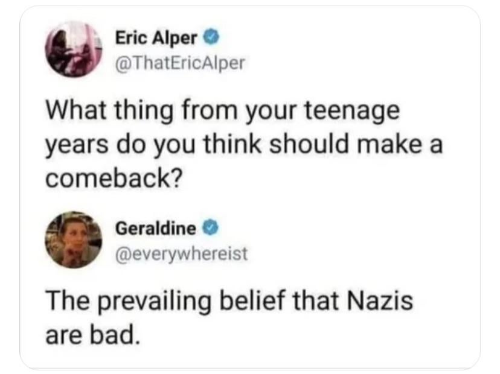Click the verified badge next to Geraldine

pyautogui.click(x=211, y=228)
